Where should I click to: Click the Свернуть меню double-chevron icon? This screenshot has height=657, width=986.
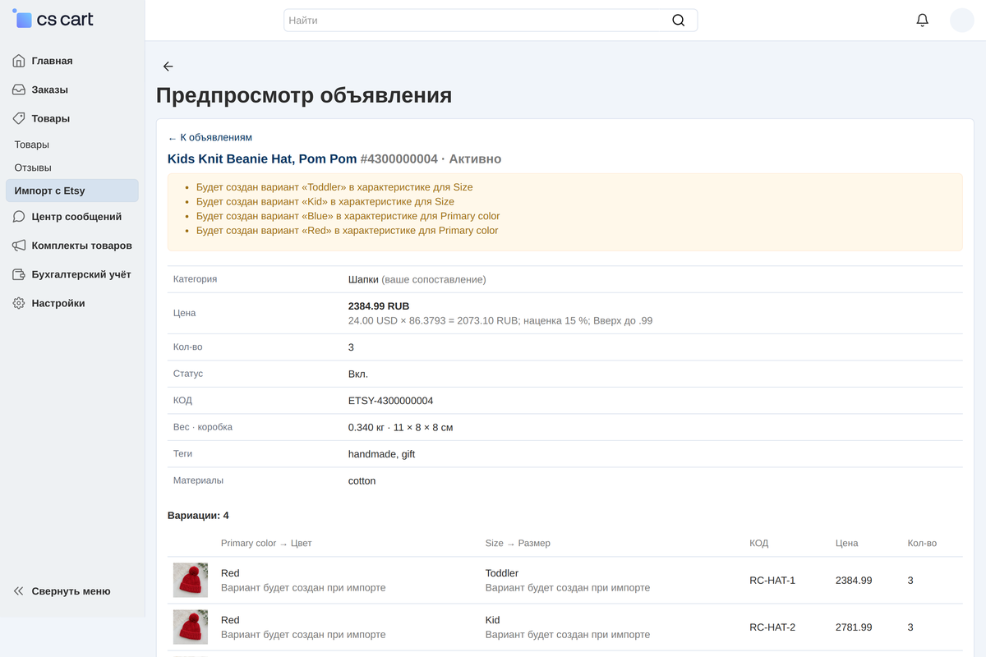coord(19,591)
